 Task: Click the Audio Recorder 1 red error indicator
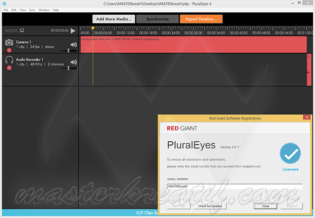[9, 68]
